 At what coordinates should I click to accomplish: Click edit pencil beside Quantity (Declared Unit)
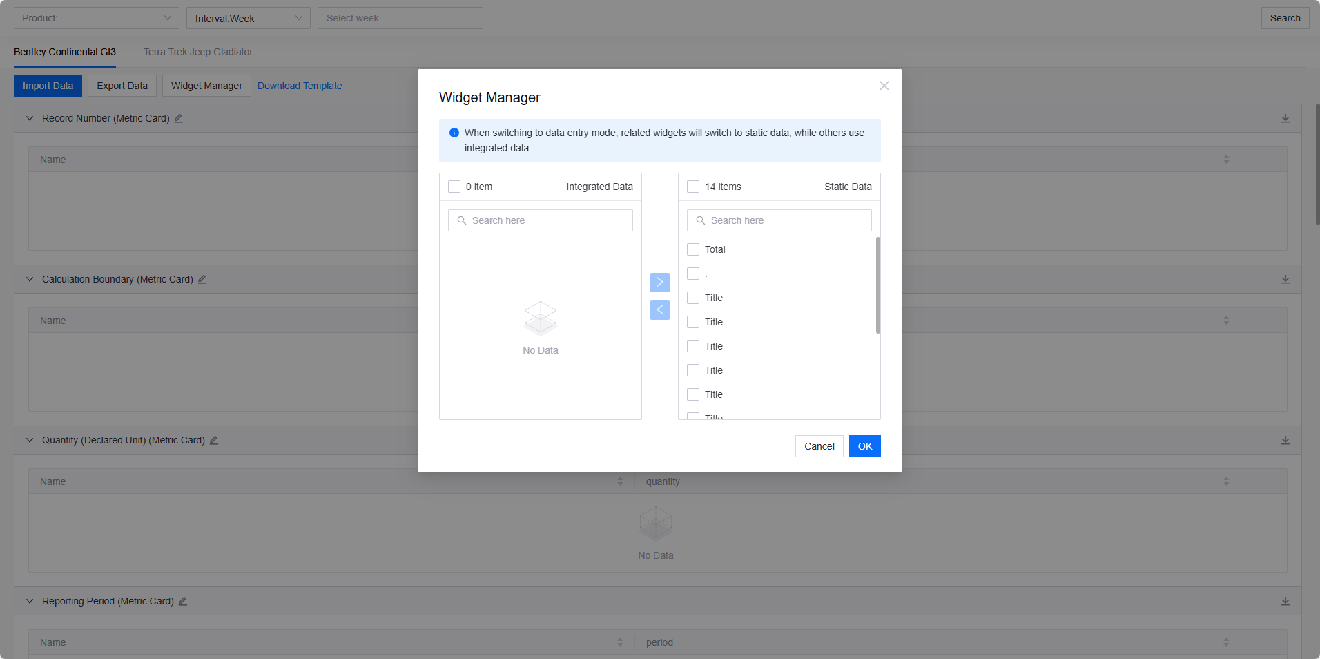tap(214, 440)
